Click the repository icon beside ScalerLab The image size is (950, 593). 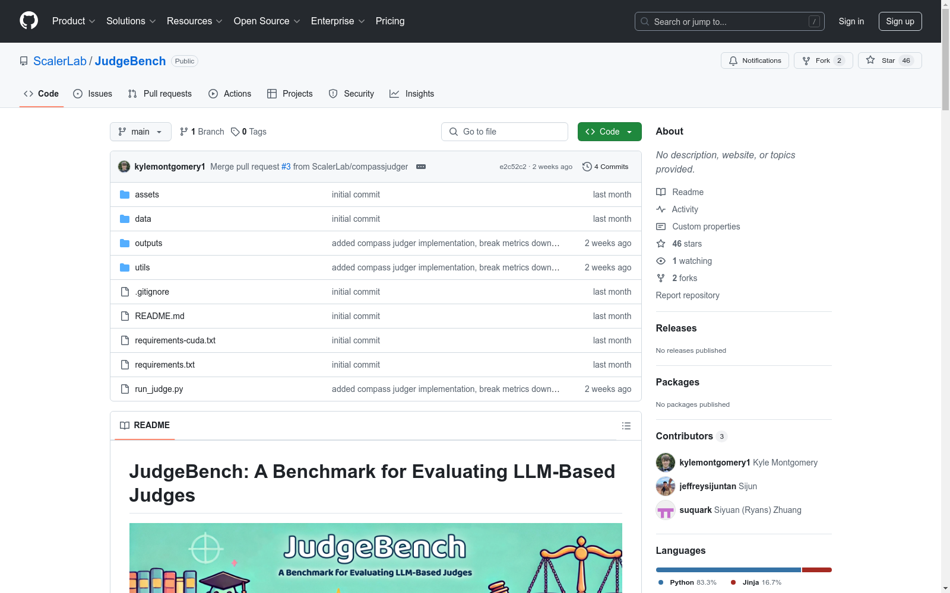tap(24, 61)
